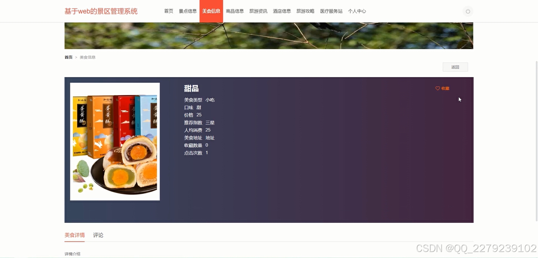Go to 医疗服务站 page
This screenshot has height=258, width=538.
331,11
